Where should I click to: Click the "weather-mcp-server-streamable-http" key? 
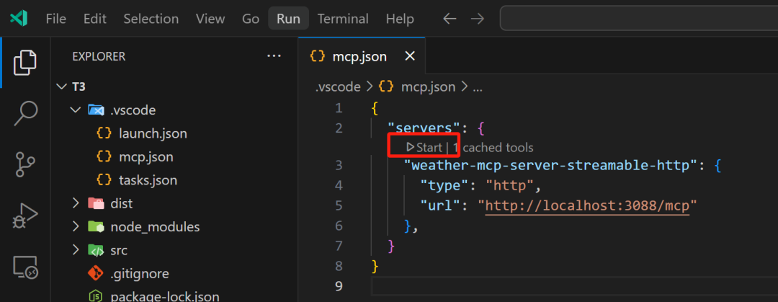pyautogui.click(x=551, y=165)
